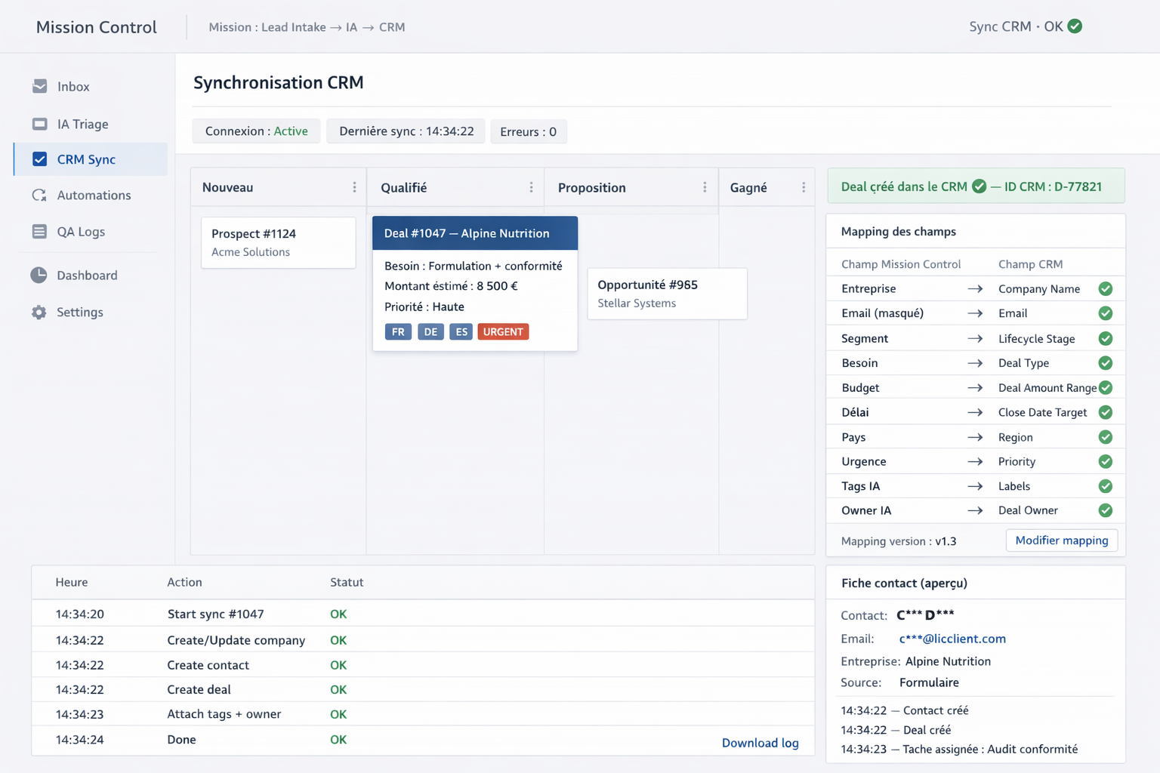Image resolution: width=1160 pixels, height=773 pixels.
Task: Open the Nouveau column options menu
Action: coord(354,187)
